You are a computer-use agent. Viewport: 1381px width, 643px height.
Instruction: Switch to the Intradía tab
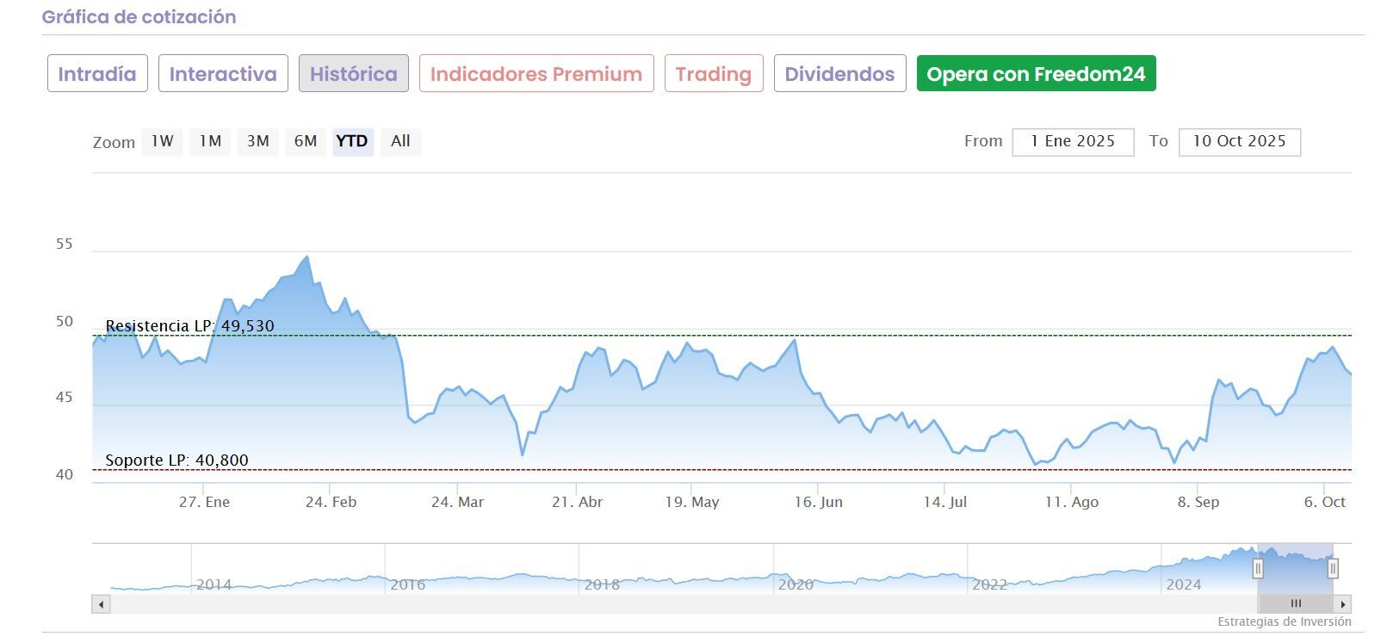[x=97, y=74]
